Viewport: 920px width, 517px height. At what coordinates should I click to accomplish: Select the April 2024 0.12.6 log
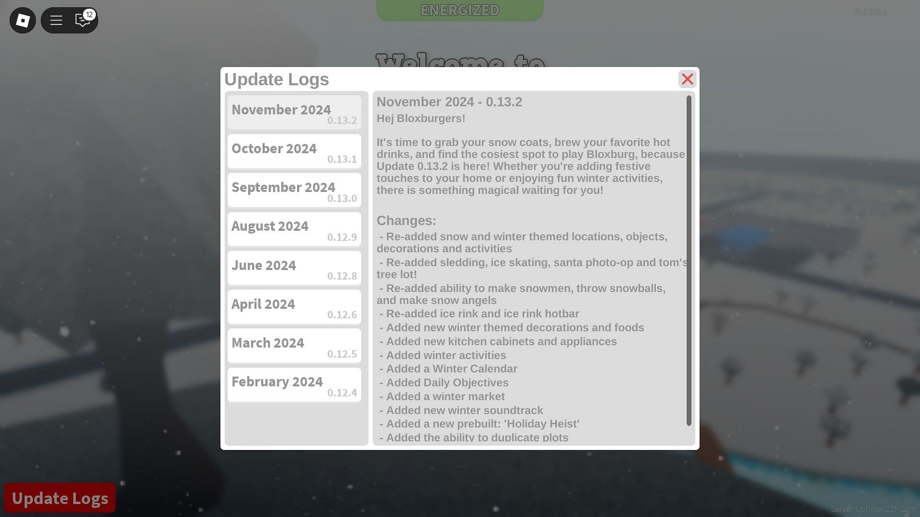(x=294, y=307)
